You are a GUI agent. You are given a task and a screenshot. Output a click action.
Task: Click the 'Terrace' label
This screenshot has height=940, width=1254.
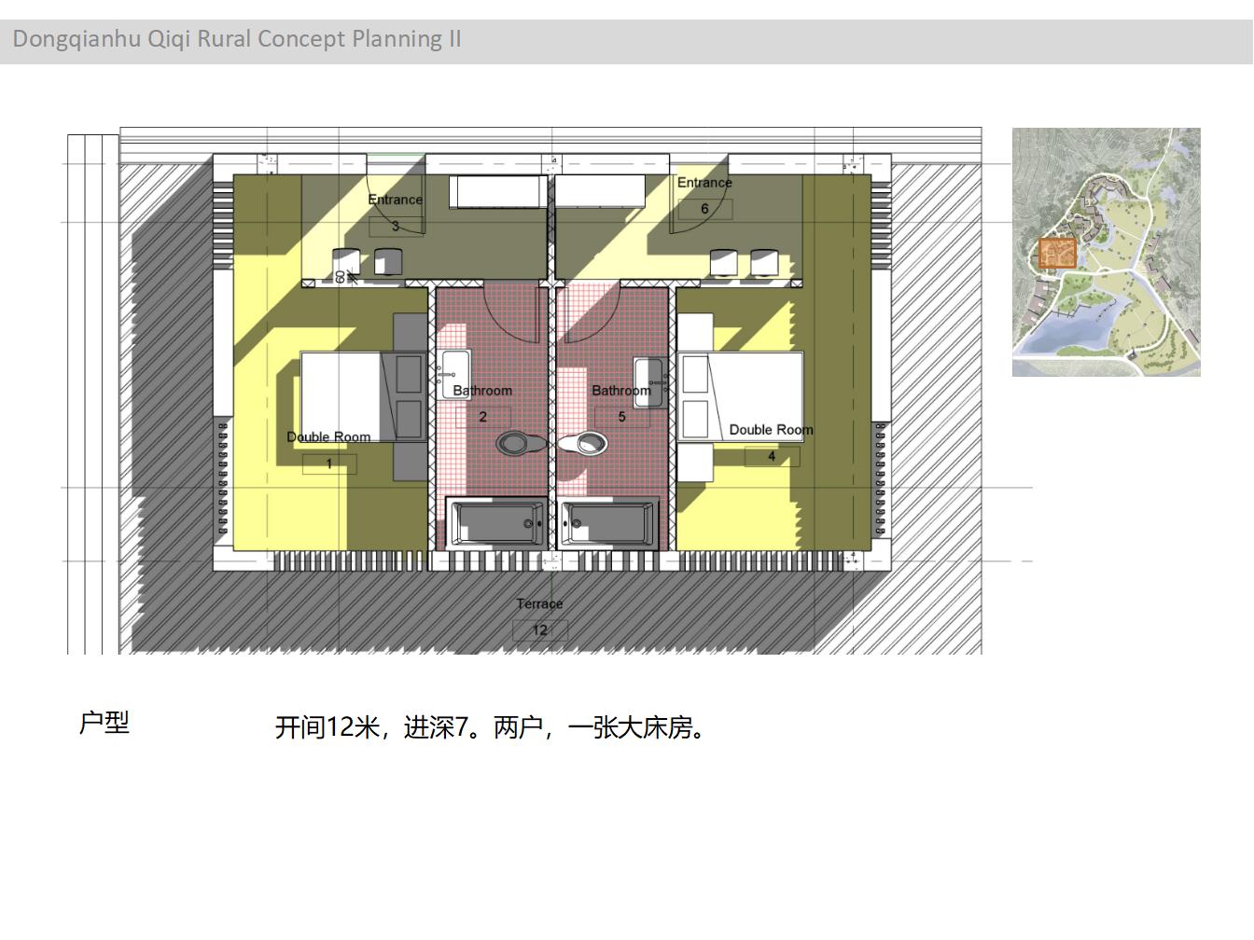point(539,603)
